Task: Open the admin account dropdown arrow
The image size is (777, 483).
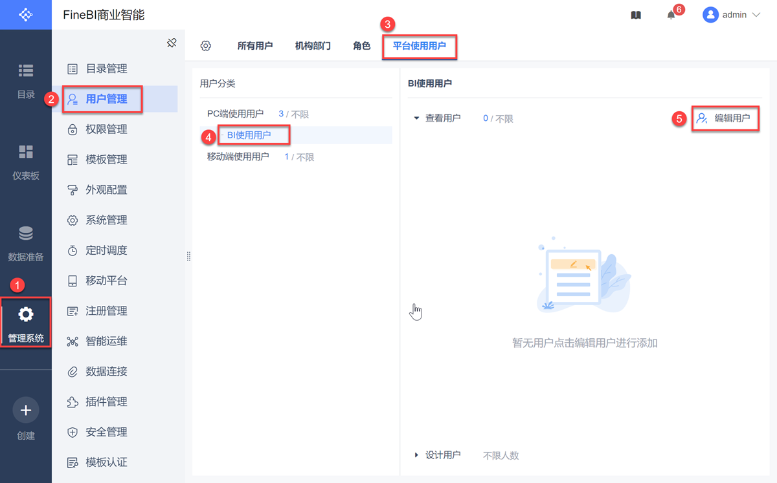Action: (756, 14)
